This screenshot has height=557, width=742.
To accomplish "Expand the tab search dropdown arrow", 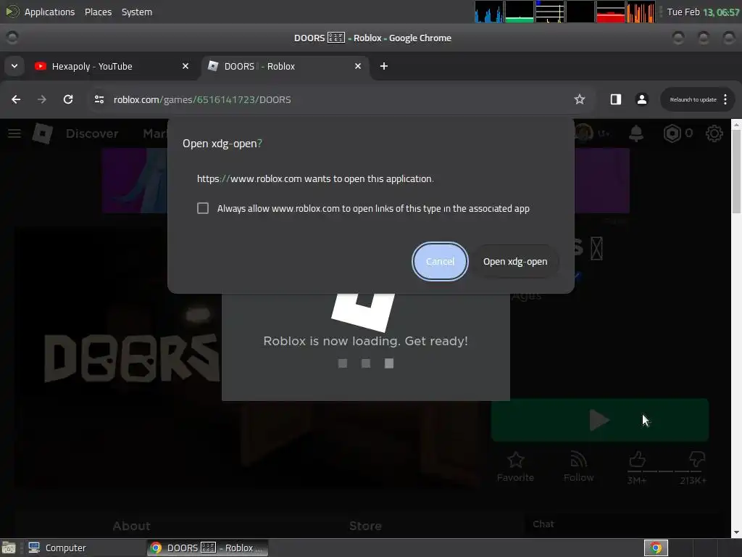I will [14, 66].
